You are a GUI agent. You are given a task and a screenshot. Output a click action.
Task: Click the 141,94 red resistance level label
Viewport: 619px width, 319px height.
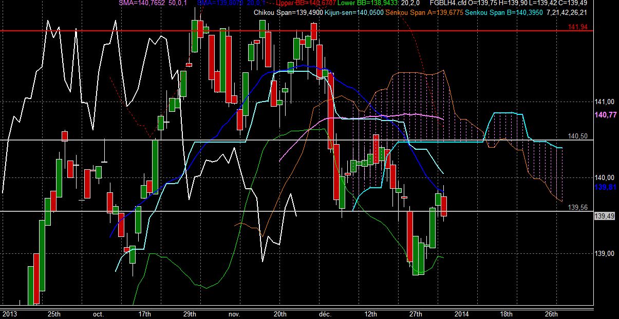(x=578, y=27)
